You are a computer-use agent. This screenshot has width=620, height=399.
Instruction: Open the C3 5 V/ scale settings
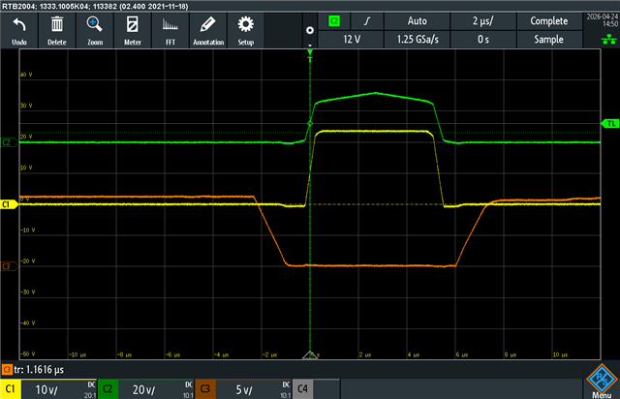pyautogui.click(x=254, y=389)
